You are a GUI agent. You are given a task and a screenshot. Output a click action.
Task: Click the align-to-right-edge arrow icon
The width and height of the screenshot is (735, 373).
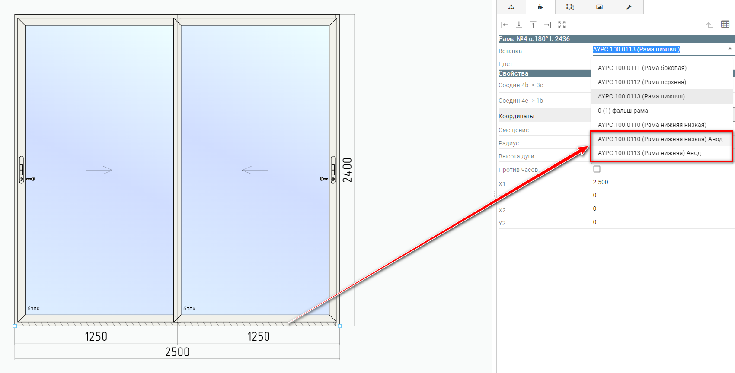pyautogui.click(x=547, y=25)
